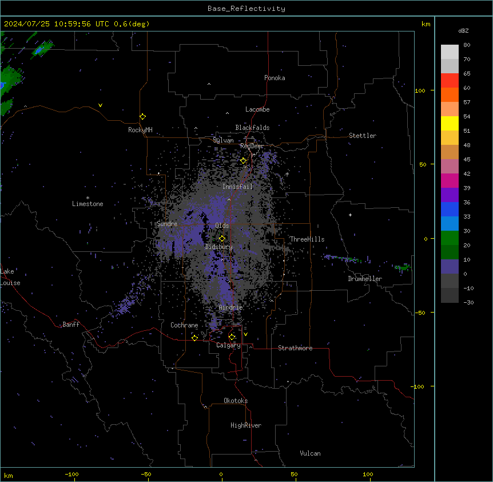
Task: Click the 80 value on the dBZ legend
Action: pyautogui.click(x=467, y=45)
